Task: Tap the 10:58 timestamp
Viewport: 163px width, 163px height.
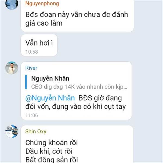Action: (x=32, y=52)
